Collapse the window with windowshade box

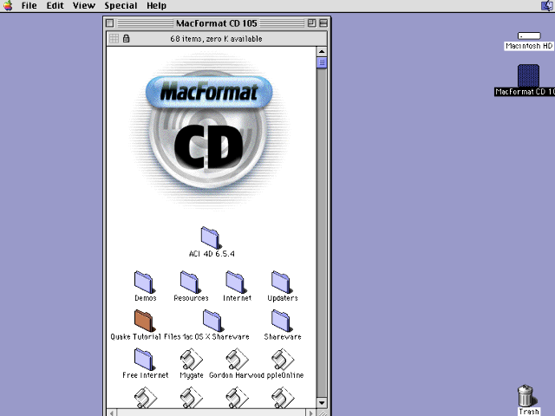point(323,23)
